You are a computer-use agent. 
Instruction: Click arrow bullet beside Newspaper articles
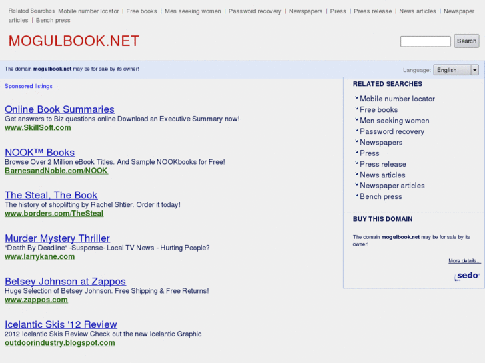(356, 184)
